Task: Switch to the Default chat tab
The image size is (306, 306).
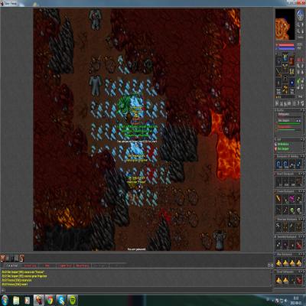Action: (11, 265)
